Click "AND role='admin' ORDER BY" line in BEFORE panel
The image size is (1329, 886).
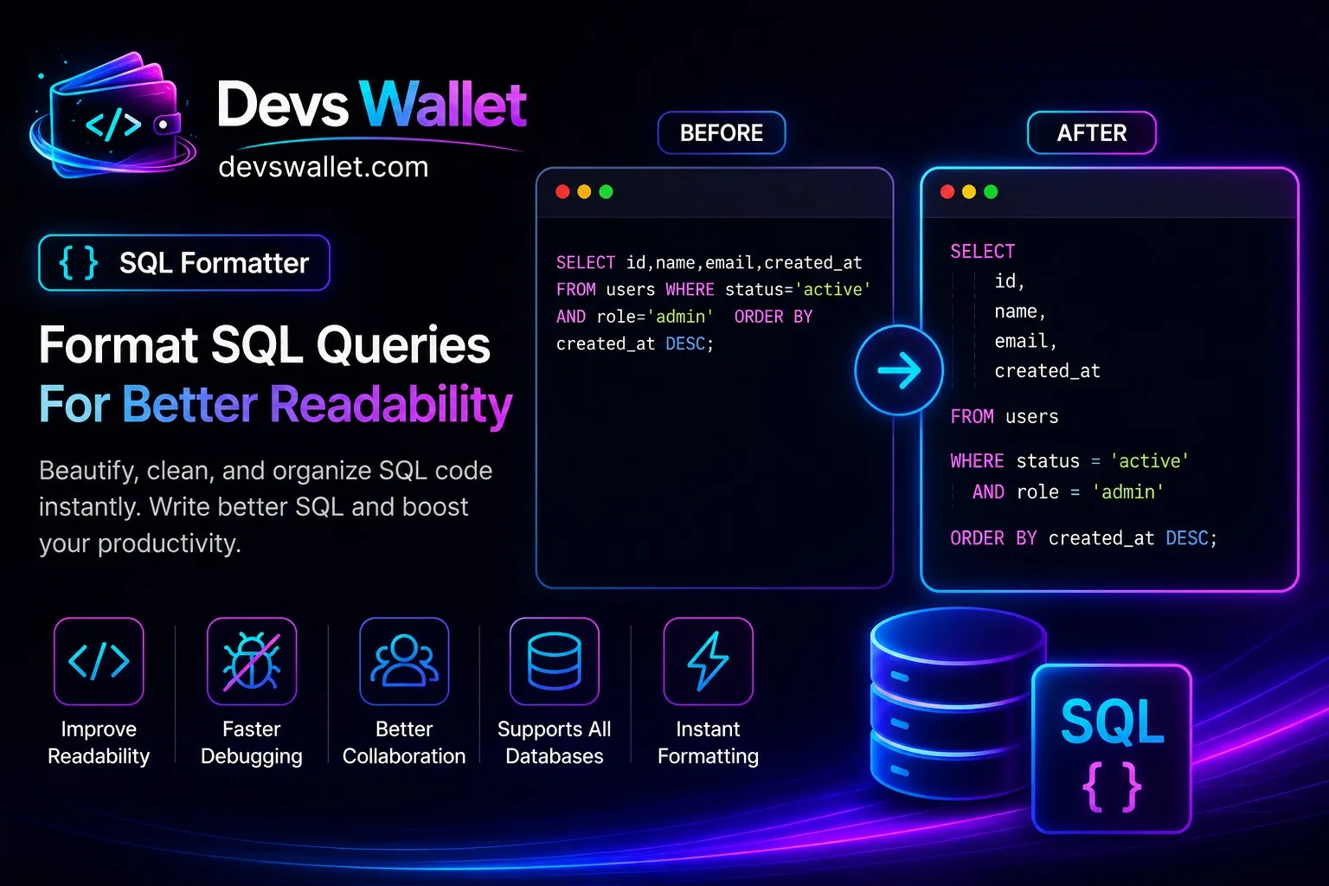[684, 317]
